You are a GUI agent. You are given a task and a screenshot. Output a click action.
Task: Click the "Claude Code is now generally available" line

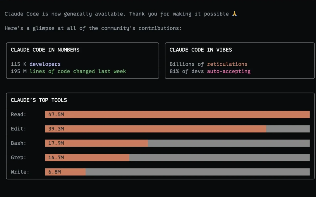coord(64,14)
